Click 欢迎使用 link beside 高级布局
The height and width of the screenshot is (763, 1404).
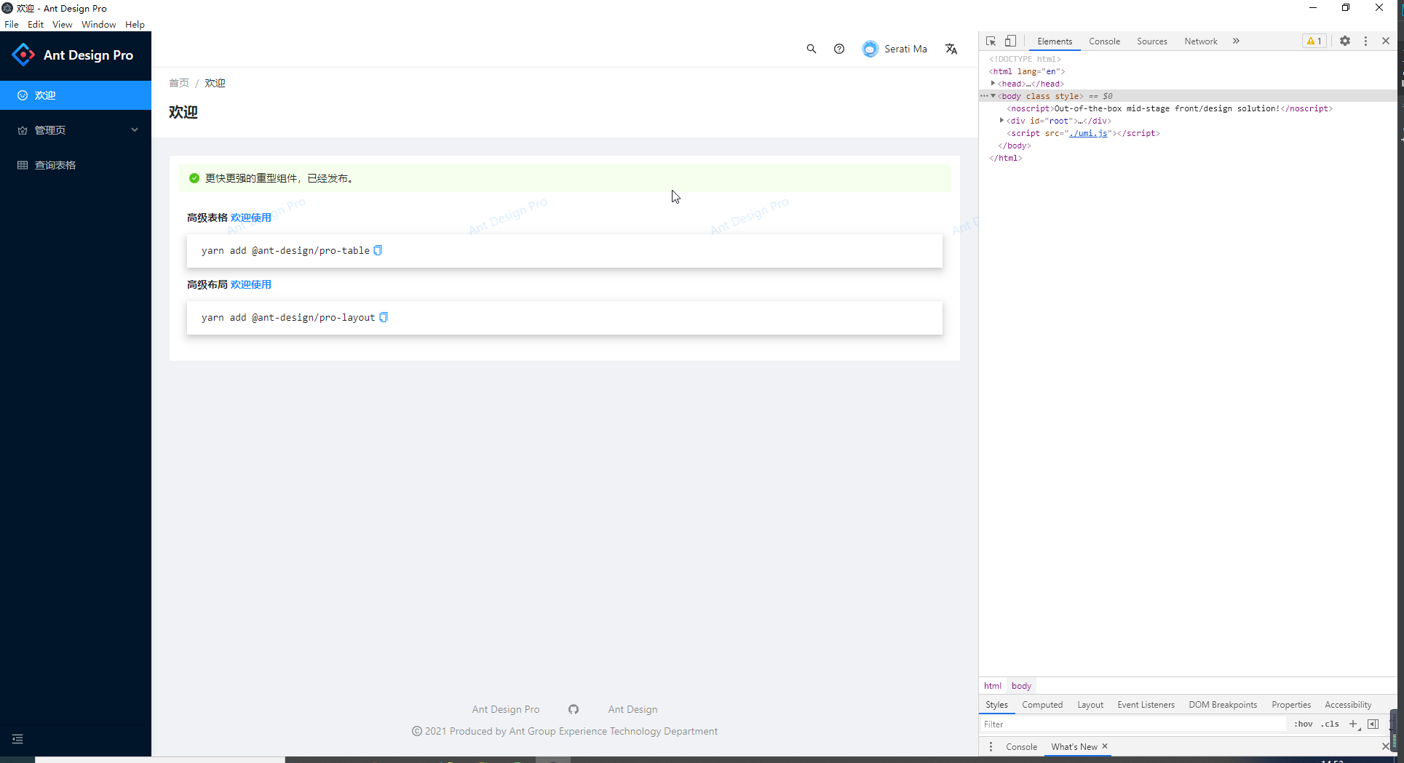(250, 284)
